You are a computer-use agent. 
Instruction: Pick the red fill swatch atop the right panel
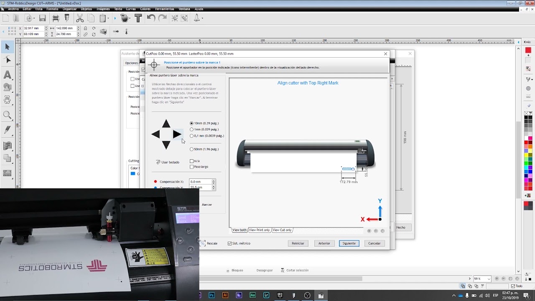pyautogui.click(x=528, y=50)
